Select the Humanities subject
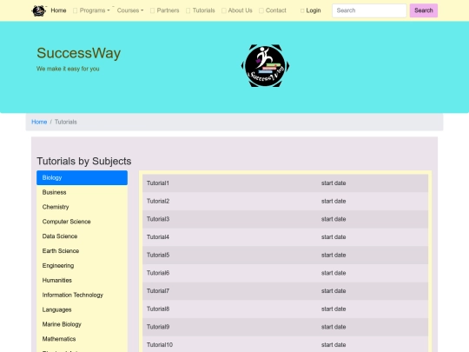This screenshot has width=469, height=352. [x=82, y=281]
